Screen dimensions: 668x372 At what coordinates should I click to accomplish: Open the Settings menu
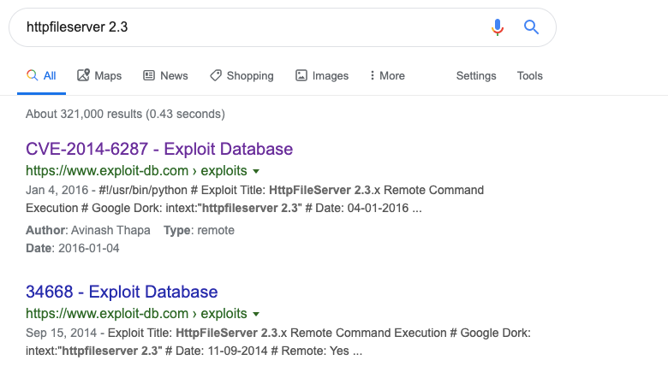click(x=476, y=75)
